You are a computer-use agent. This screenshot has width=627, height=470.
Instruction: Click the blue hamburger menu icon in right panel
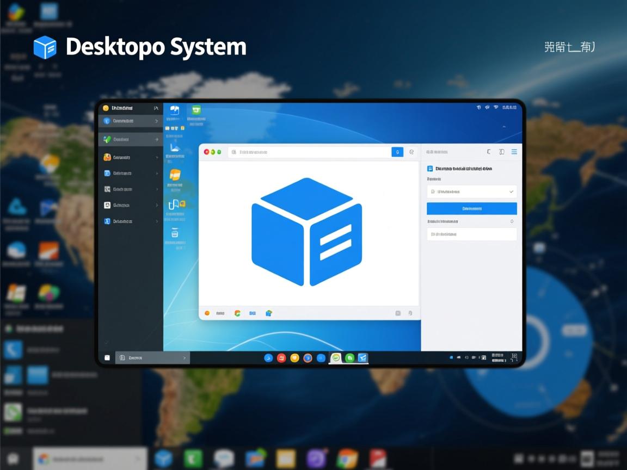coord(514,152)
